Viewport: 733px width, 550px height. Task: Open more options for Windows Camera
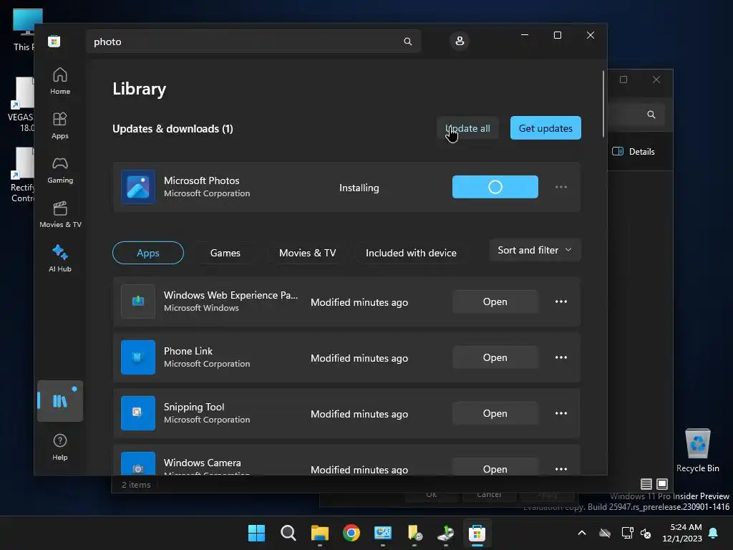click(x=561, y=468)
